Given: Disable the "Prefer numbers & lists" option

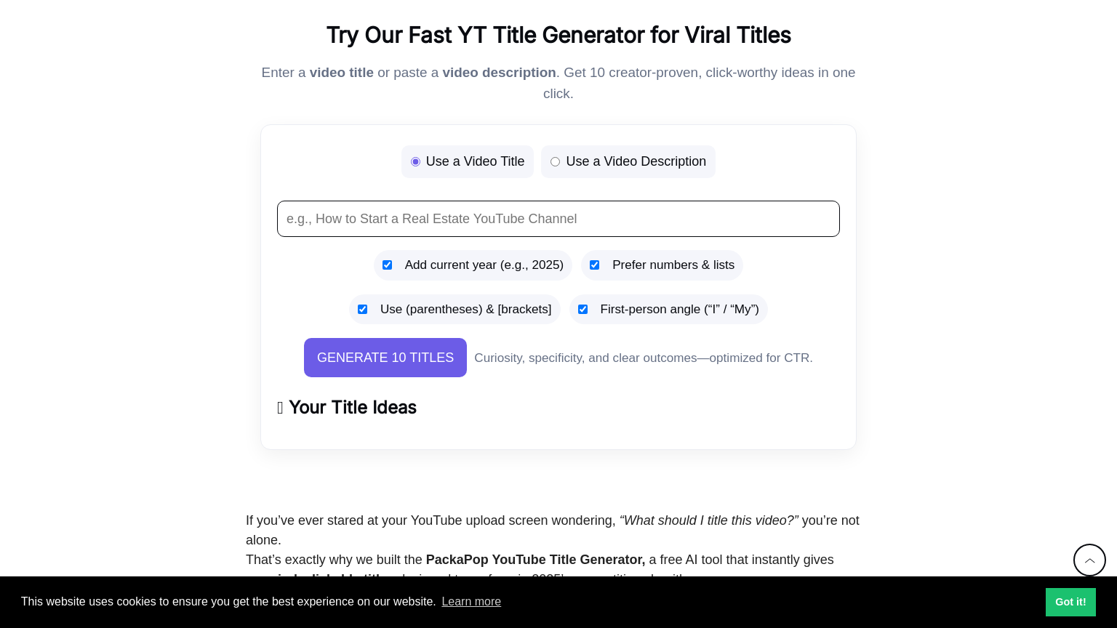Looking at the screenshot, I should pyautogui.click(x=594, y=265).
